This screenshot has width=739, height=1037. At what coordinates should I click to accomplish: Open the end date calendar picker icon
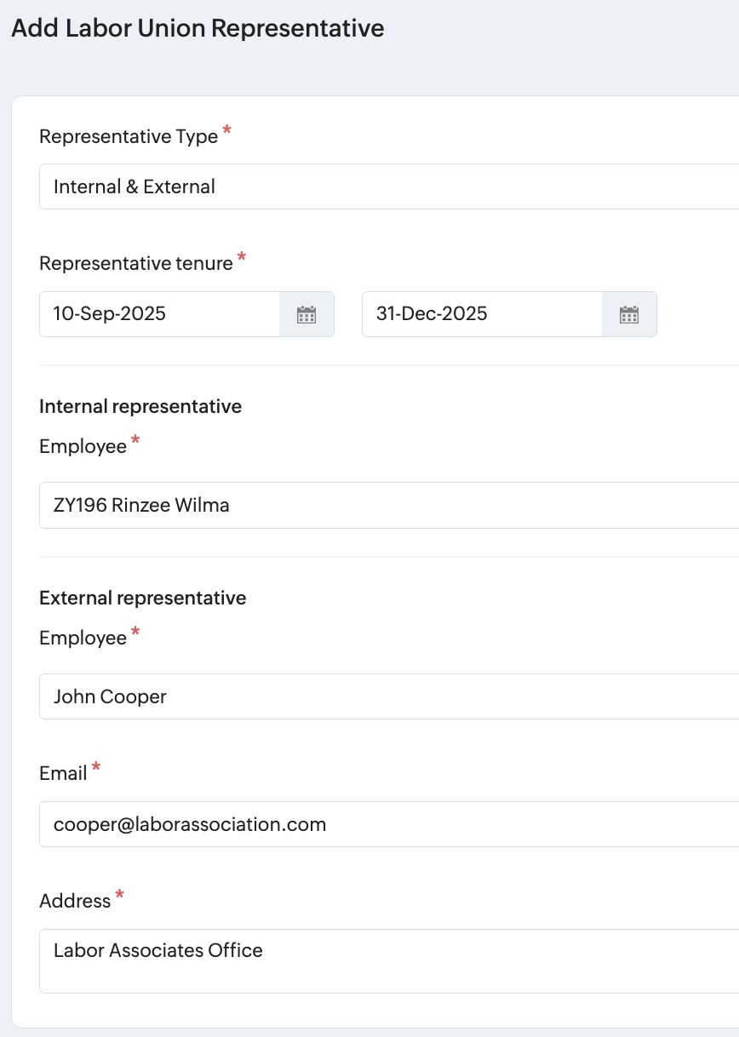click(629, 314)
